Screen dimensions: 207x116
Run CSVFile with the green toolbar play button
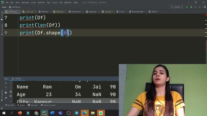187,7
